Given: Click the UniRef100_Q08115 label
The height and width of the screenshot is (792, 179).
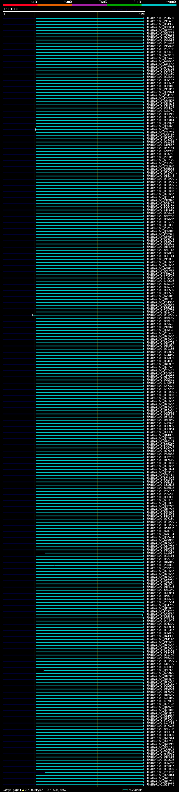Looking at the screenshot, I should [x=160, y=136].
